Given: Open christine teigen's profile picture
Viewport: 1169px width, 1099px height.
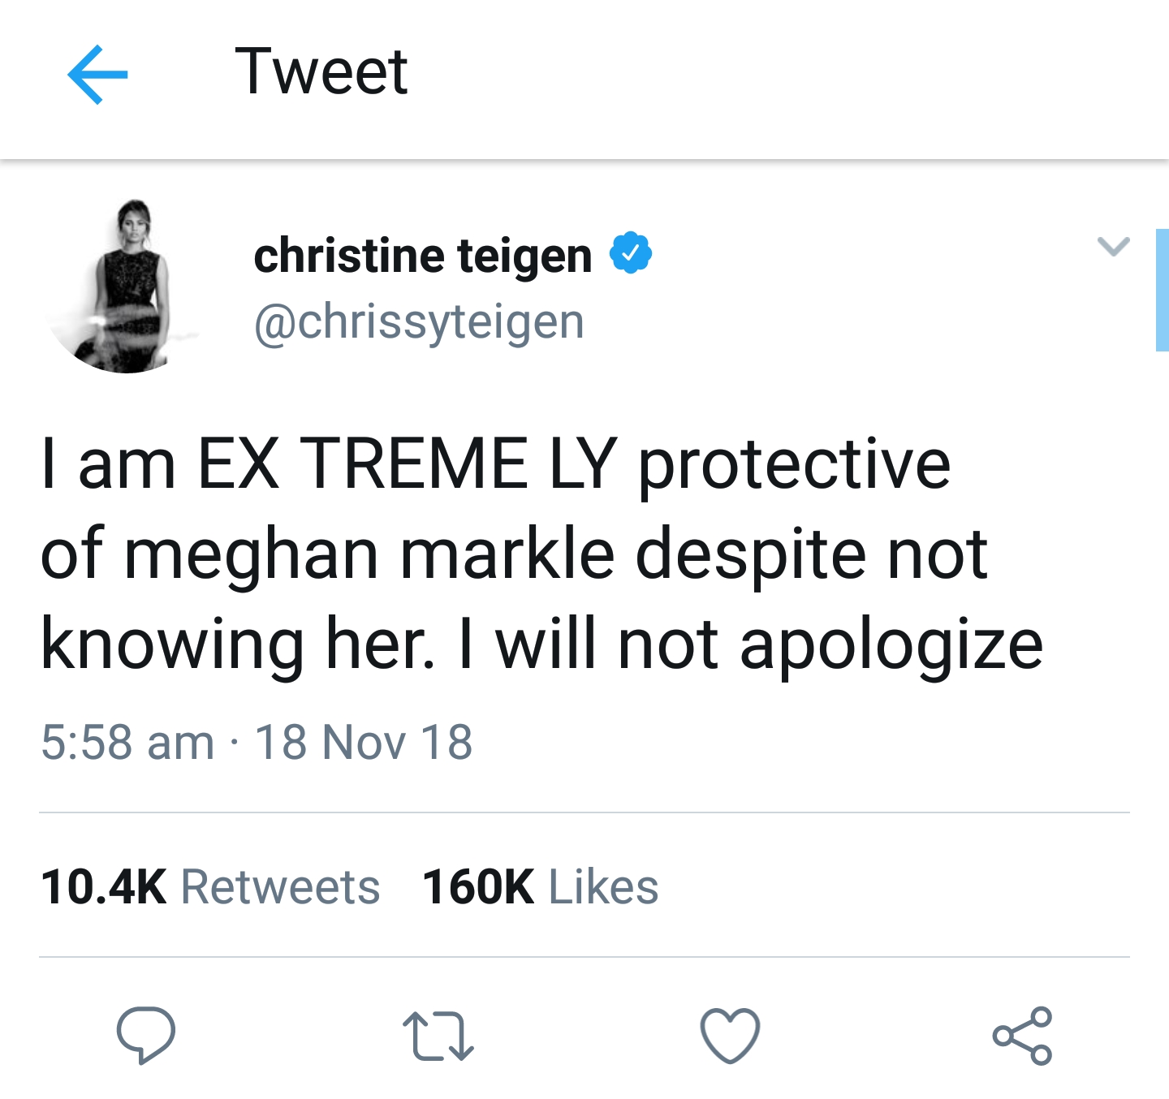Looking at the screenshot, I should [128, 286].
